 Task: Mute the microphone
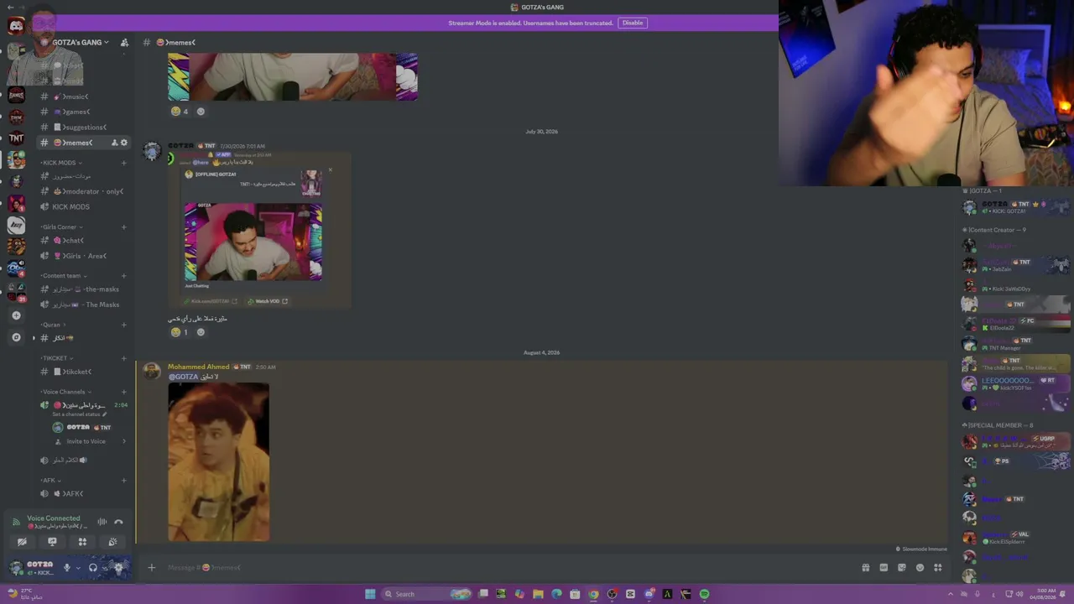click(x=67, y=568)
